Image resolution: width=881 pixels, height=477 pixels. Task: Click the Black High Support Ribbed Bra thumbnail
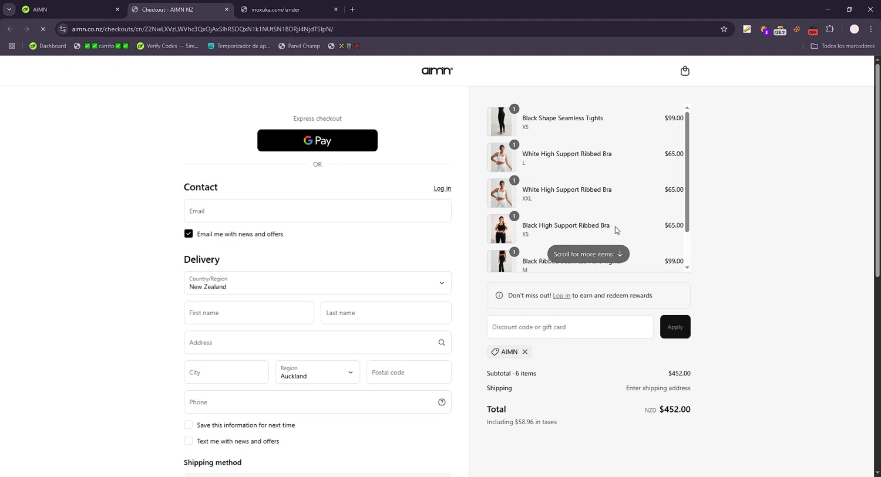[502, 229]
